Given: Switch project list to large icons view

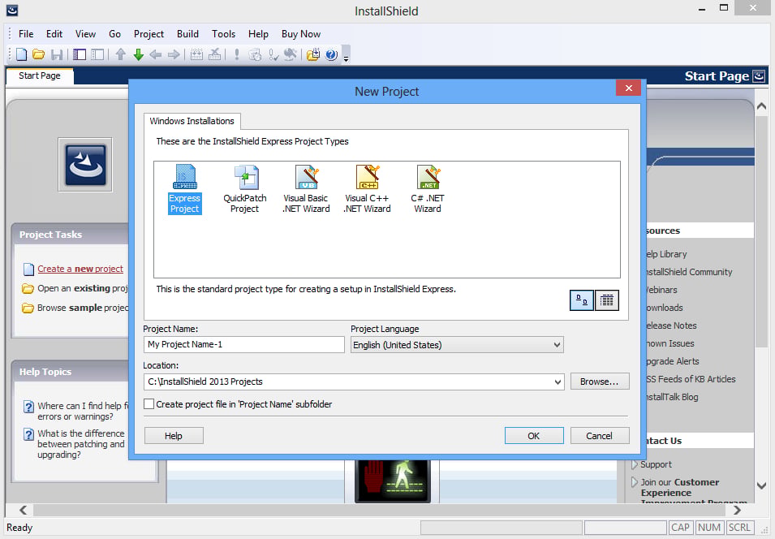Looking at the screenshot, I should pos(582,300).
